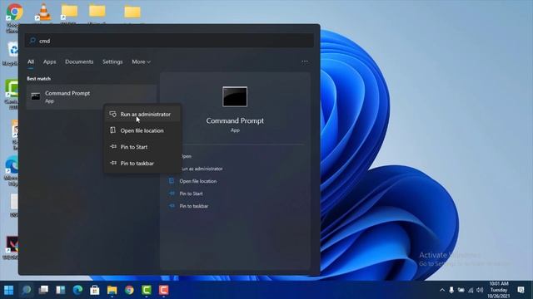Open the red Camtasia recorder taskbar icon

click(163, 290)
